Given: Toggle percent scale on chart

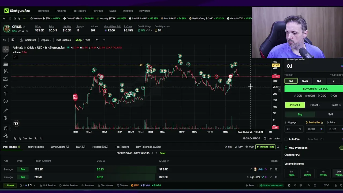Looking at the screenshot, I should click(265, 139).
